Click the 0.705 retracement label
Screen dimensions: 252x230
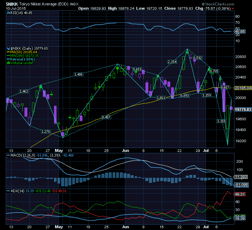[214, 71]
